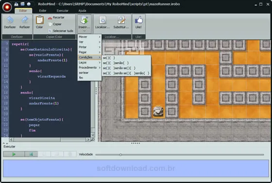This screenshot has height=183, width=272.
Task: Click code line se(temObjetoFrente){
Action: tap(42, 119)
